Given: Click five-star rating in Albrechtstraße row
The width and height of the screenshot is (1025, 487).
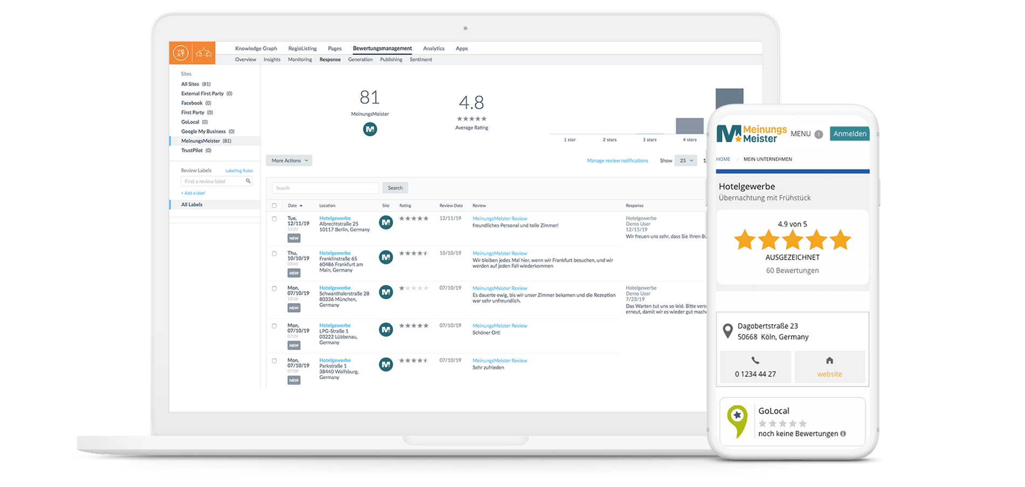Looking at the screenshot, I should click(x=414, y=218).
